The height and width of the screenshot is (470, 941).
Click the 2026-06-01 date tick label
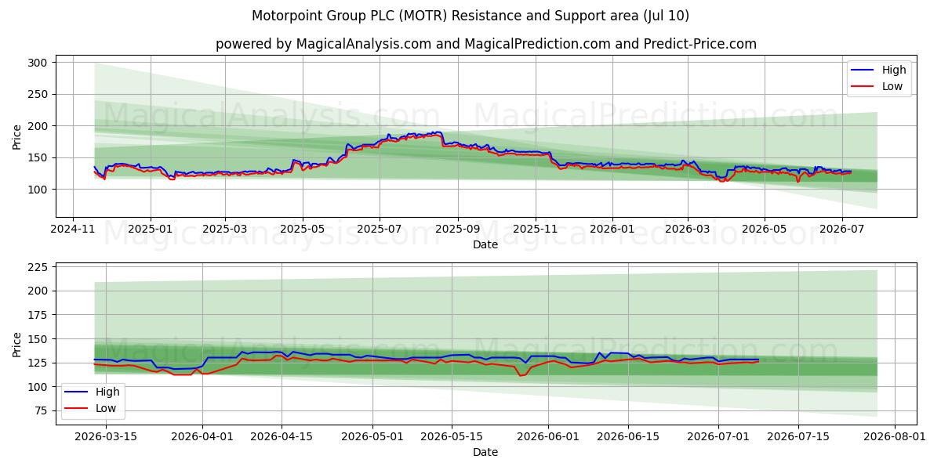547,436
